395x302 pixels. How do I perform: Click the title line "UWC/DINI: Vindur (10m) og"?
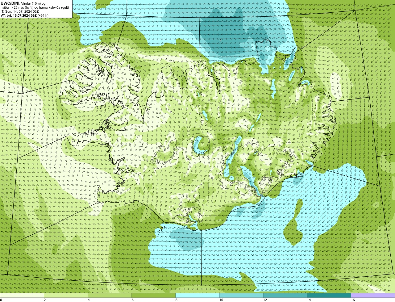[23, 3]
